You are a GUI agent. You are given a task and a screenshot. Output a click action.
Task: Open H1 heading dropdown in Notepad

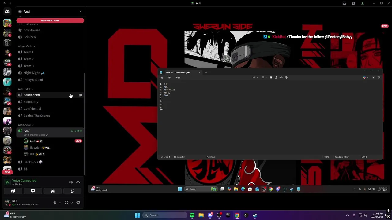coord(255,78)
